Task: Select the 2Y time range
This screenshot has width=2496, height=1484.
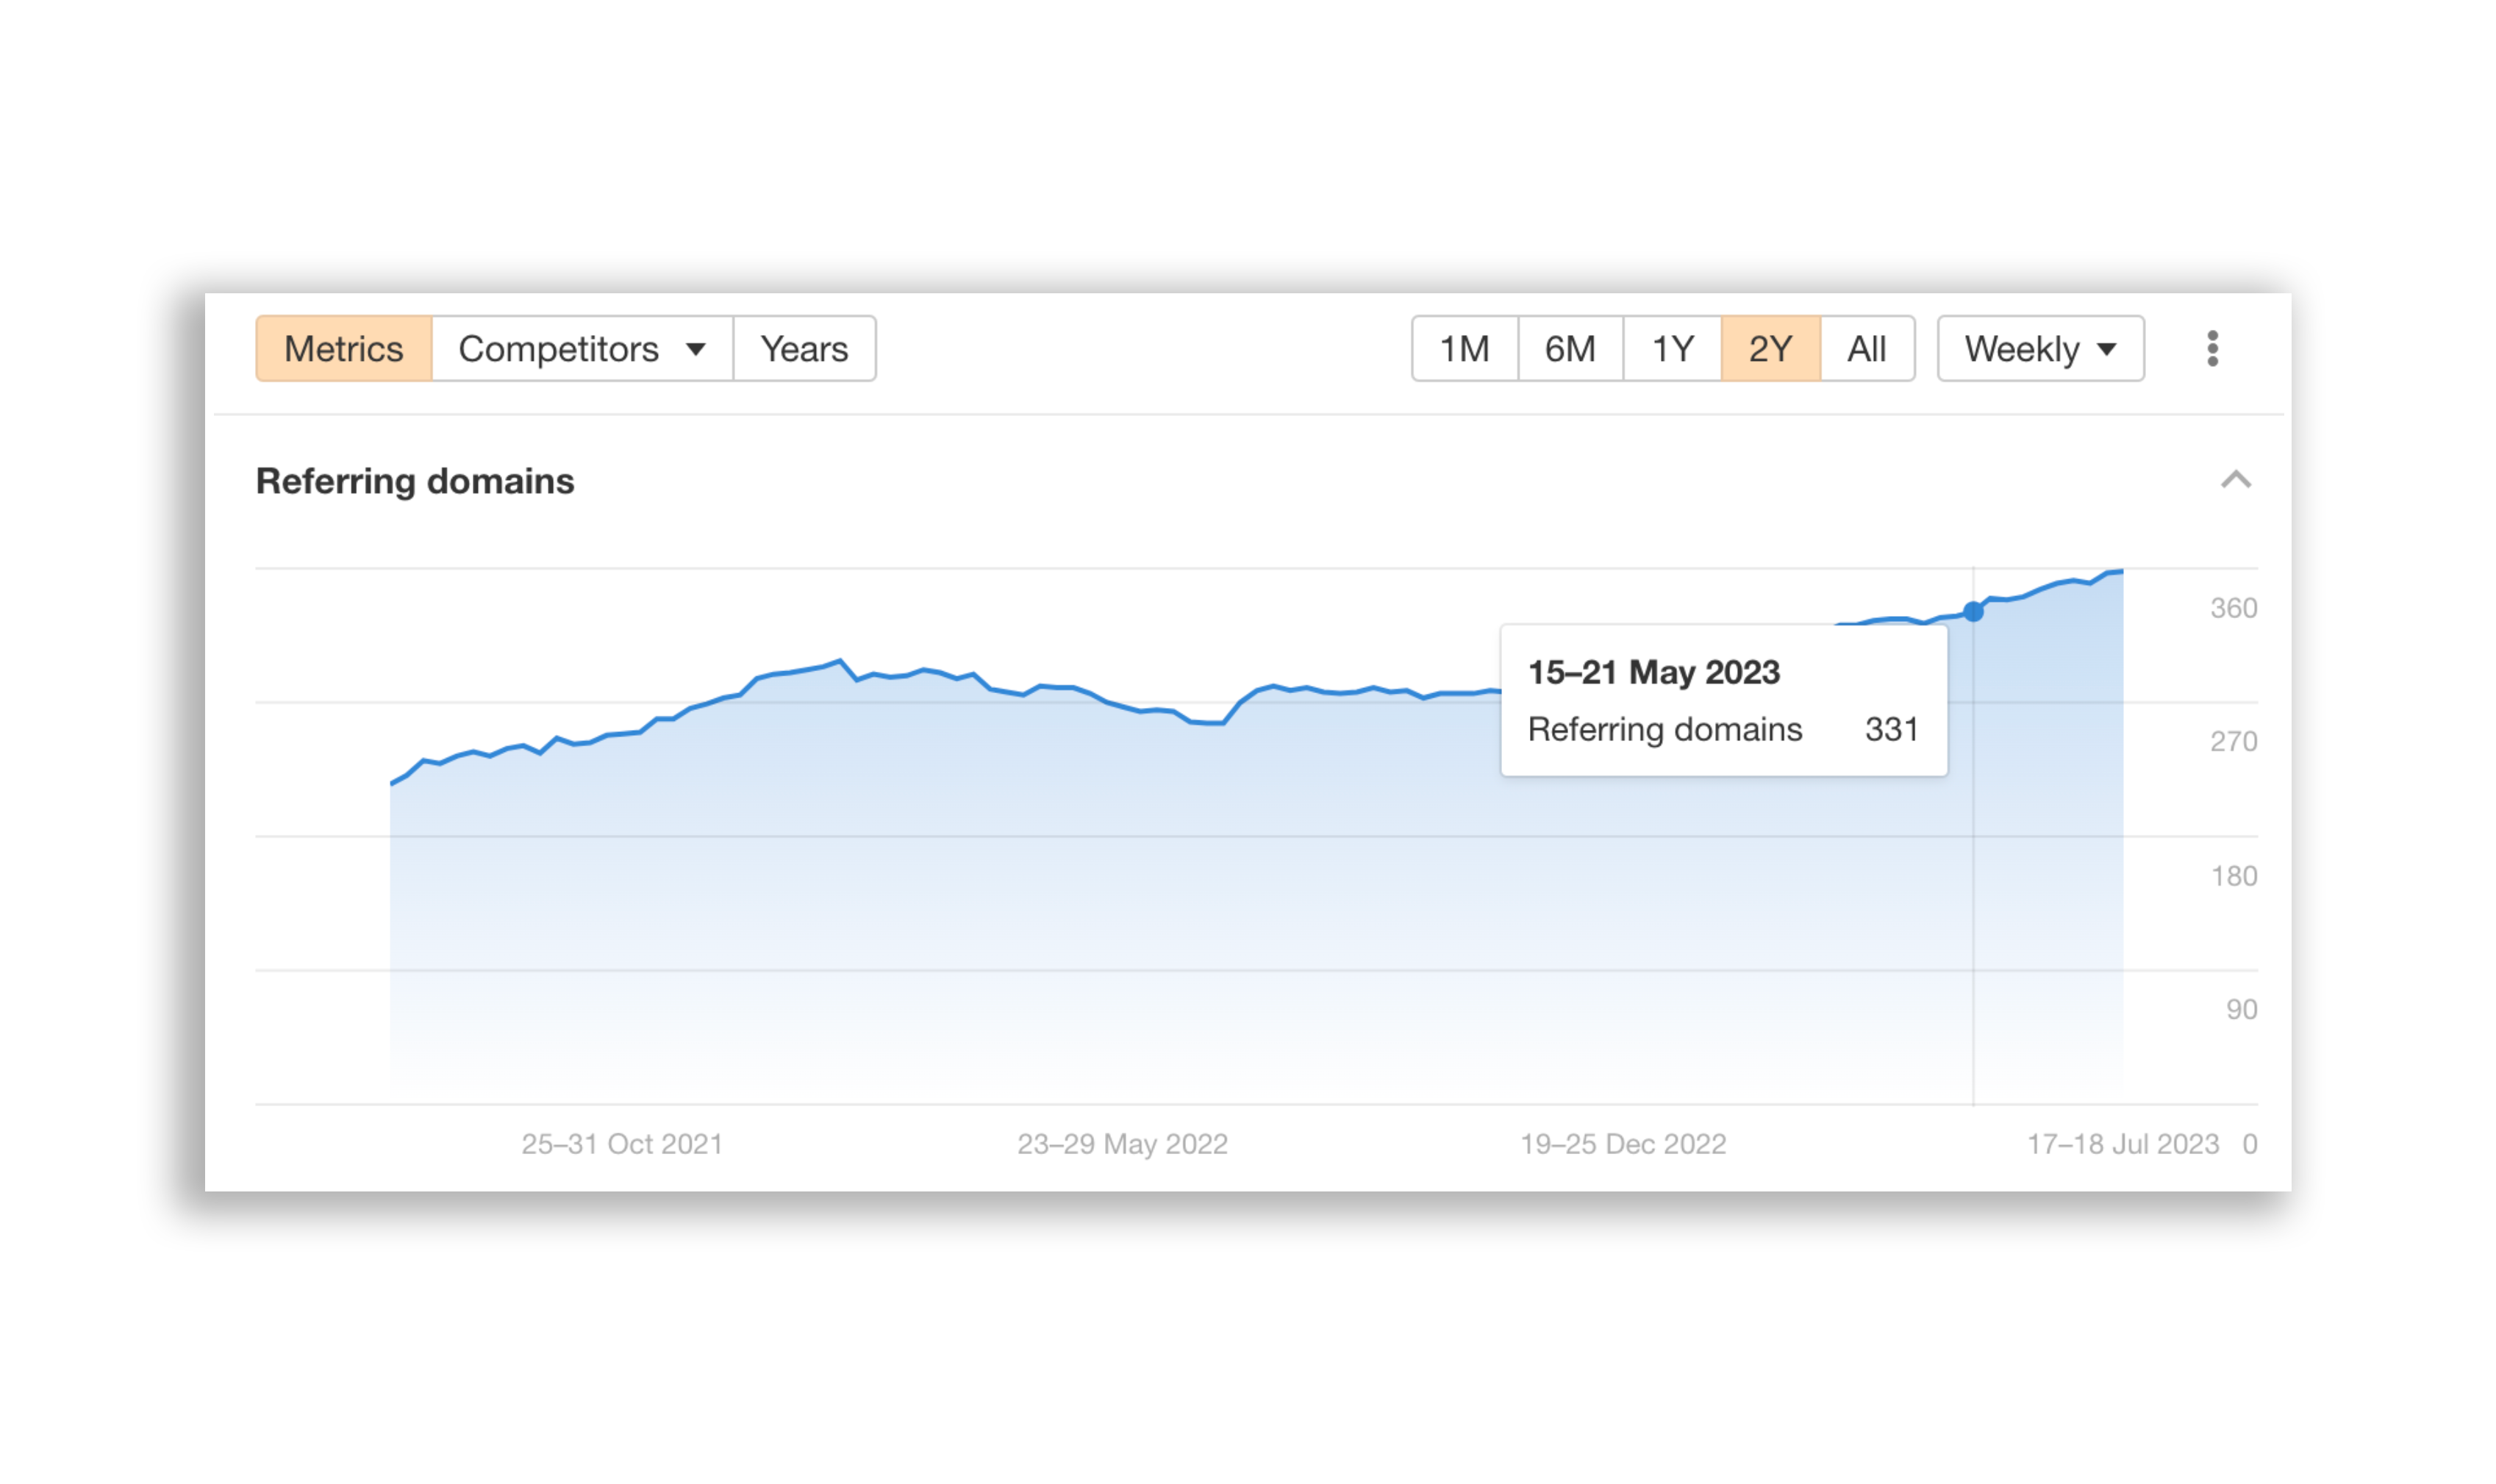Action: (1769, 348)
